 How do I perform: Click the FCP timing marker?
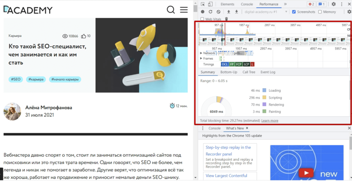[x=239, y=64]
